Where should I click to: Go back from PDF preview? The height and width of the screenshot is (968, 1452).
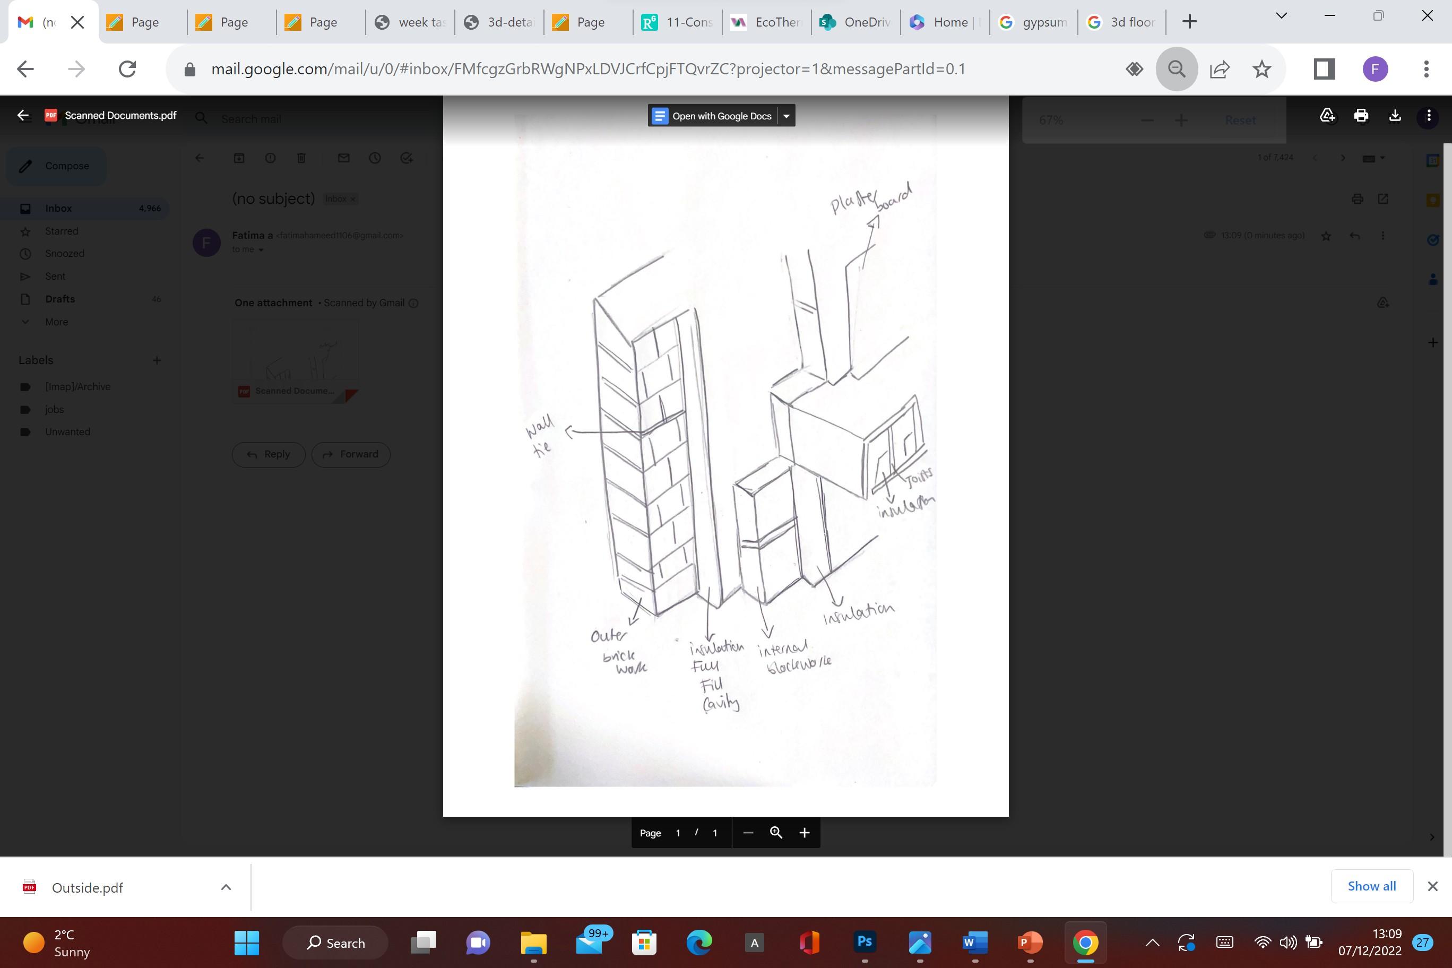[x=23, y=116]
